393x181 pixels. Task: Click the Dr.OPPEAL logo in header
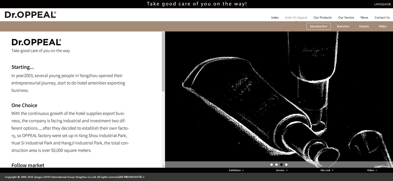30,15
